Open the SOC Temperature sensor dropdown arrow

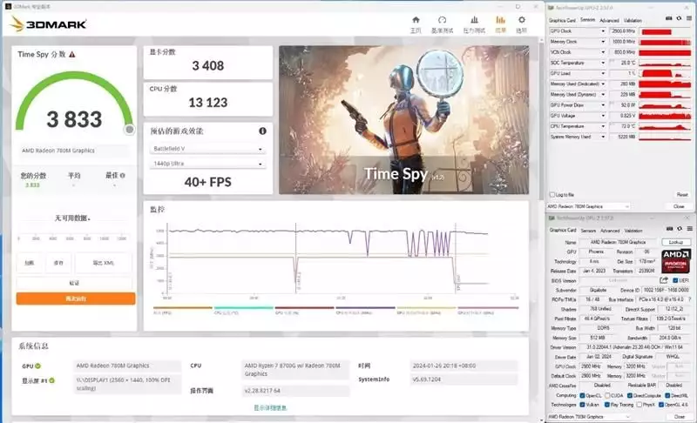point(603,63)
